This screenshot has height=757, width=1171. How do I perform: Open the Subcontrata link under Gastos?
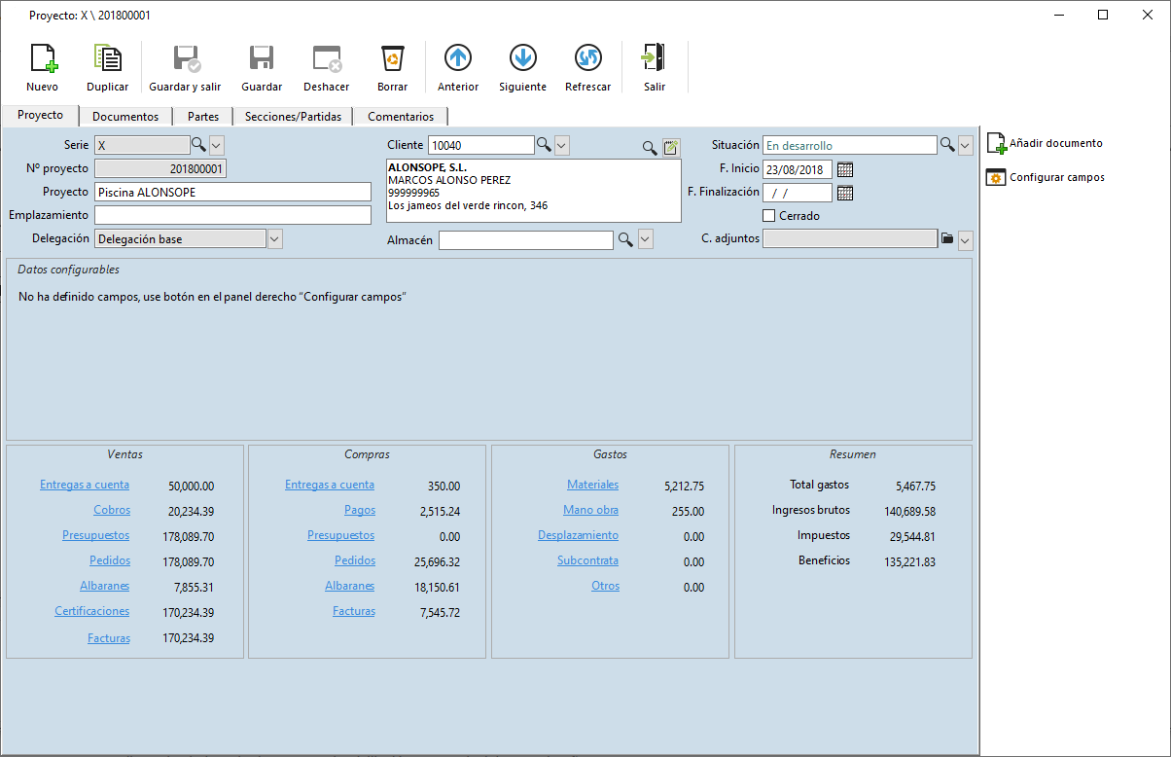(x=587, y=560)
